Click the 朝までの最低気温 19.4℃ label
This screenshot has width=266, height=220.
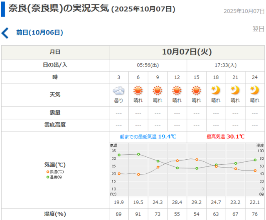(x=148, y=136)
